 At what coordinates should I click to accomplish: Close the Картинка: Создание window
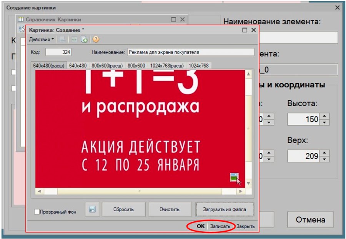254,30
